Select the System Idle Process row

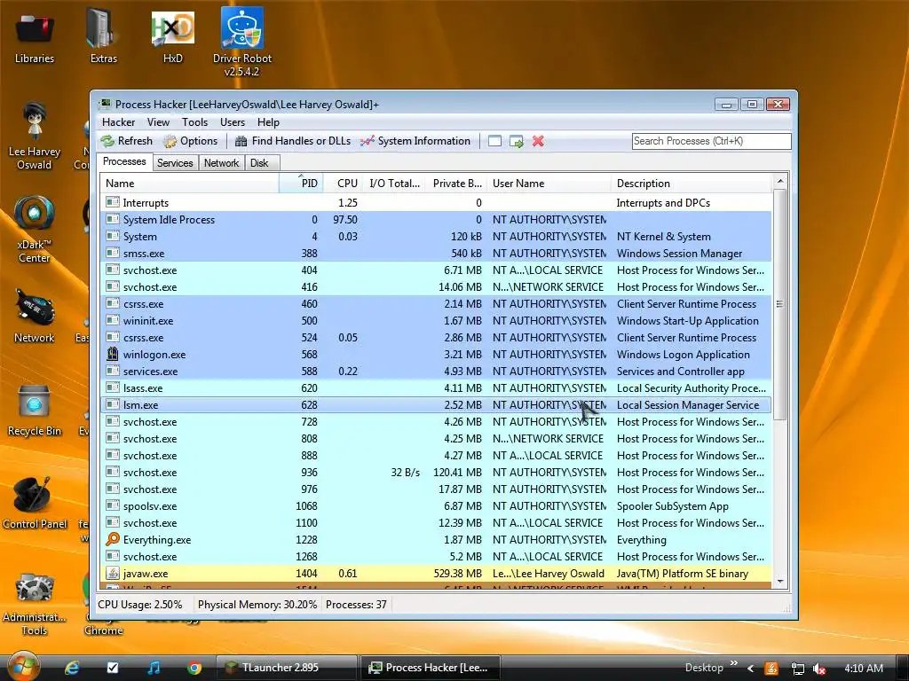(436, 220)
